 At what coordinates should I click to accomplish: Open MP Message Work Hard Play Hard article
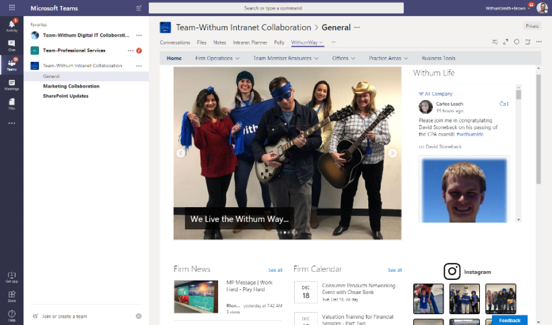pos(249,286)
